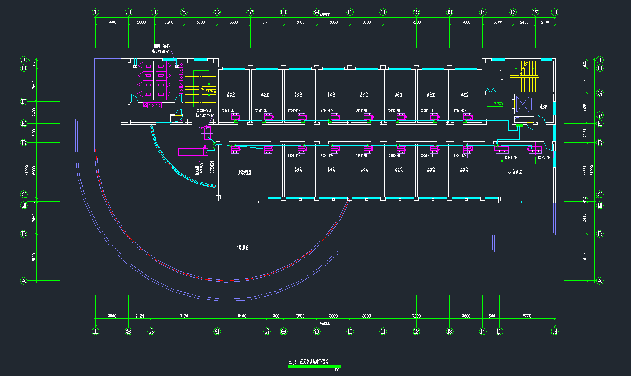Image resolution: width=631 pixels, height=376 pixels.
Task: Click the left CSRD74N unit label
Action: (511, 157)
